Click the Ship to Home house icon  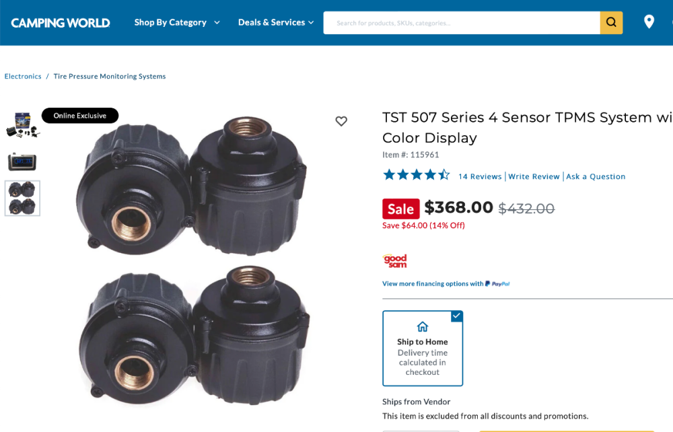click(x=423, y=326)
